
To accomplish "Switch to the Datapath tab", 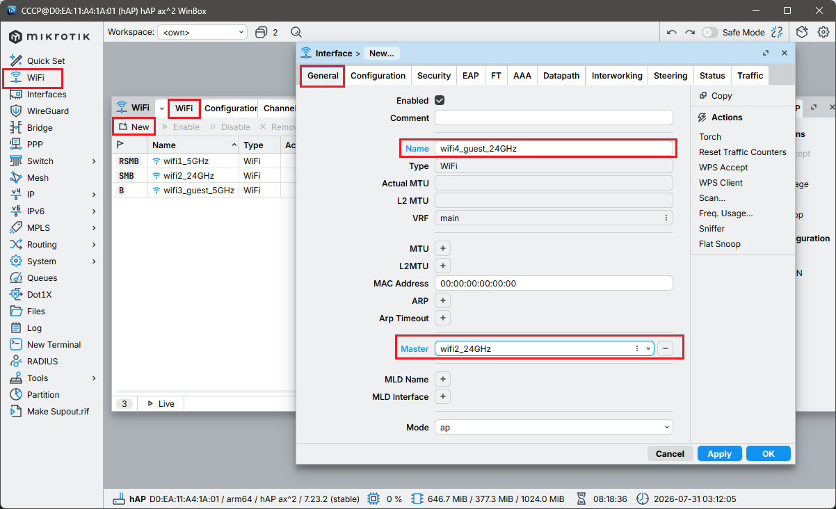I will [561, 76].
